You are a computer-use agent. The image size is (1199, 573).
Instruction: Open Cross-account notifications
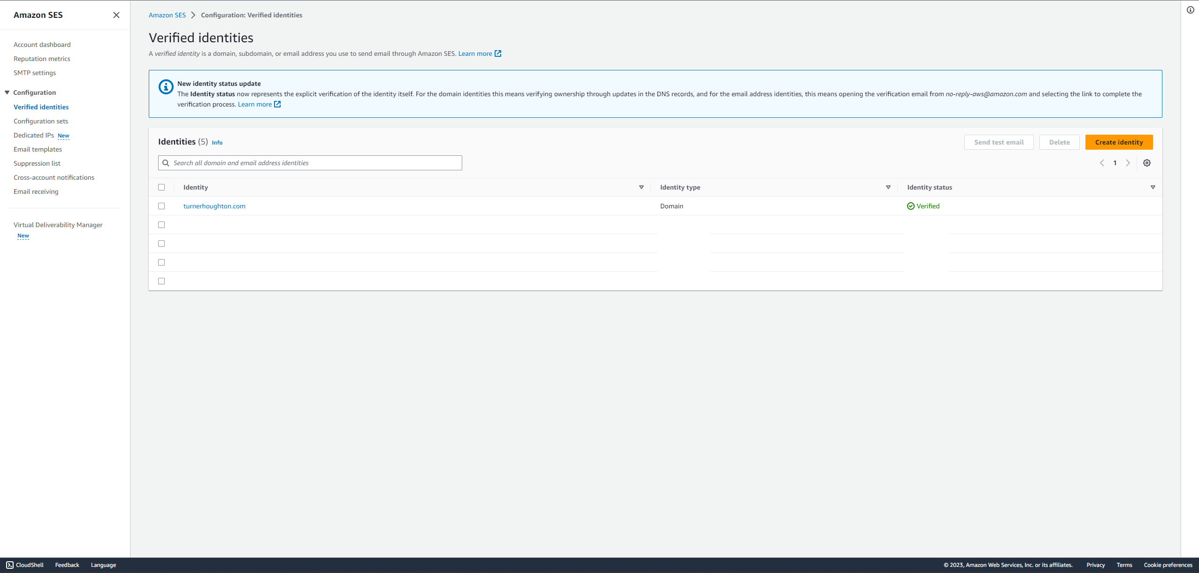(x=54, y=177)
